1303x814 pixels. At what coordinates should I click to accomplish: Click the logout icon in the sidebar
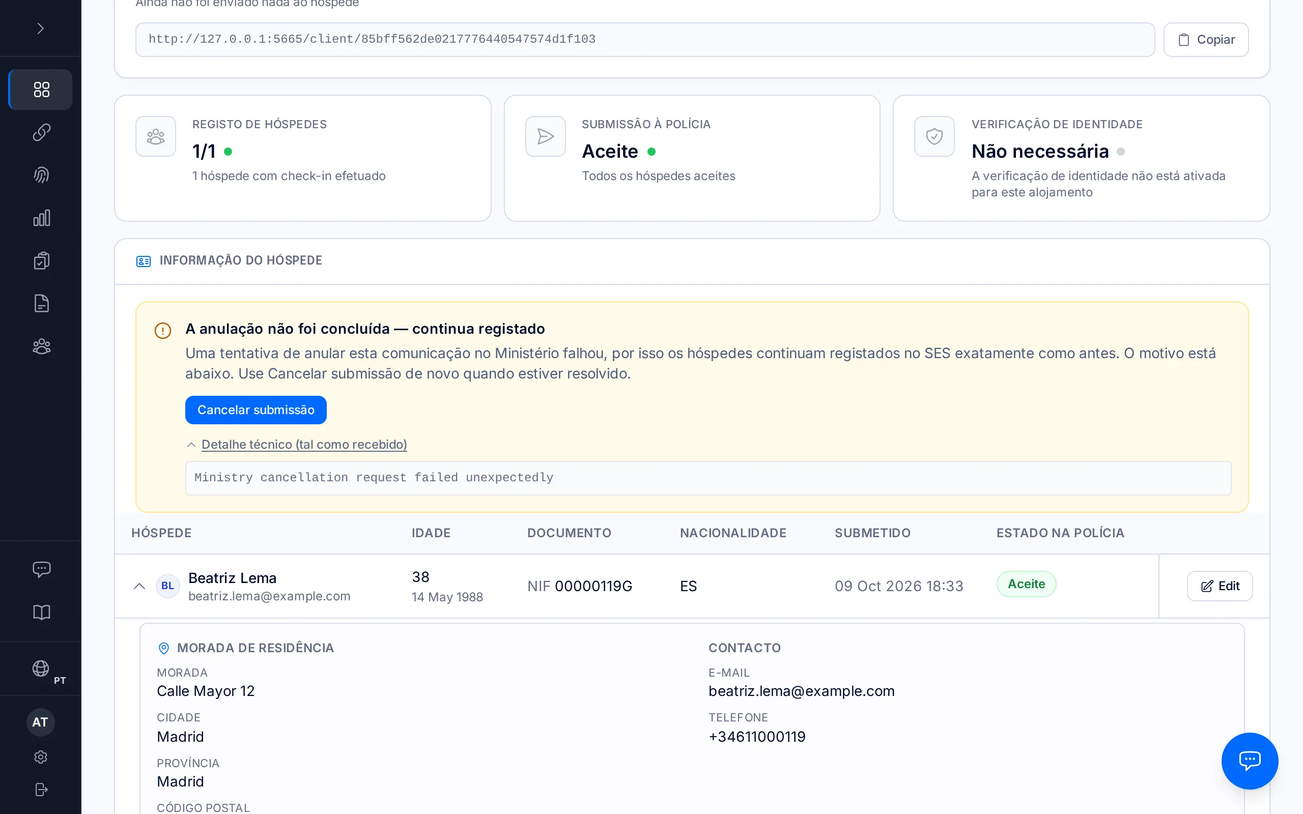tap(41, 789)
